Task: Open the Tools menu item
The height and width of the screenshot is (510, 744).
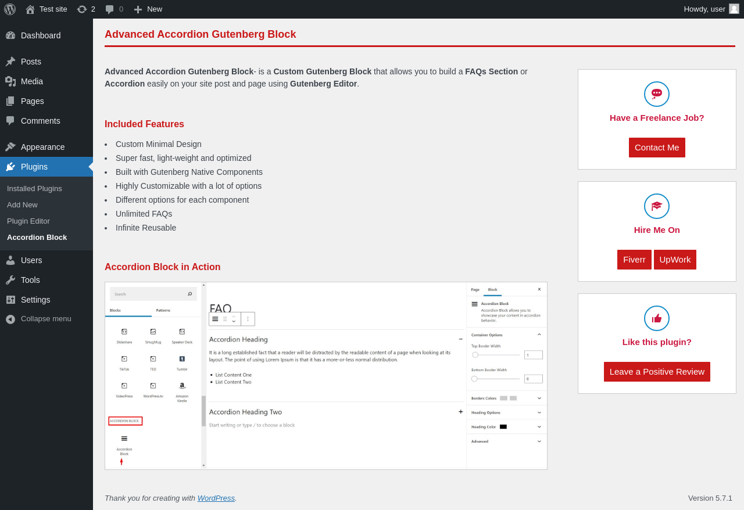Action: [46, 280]
